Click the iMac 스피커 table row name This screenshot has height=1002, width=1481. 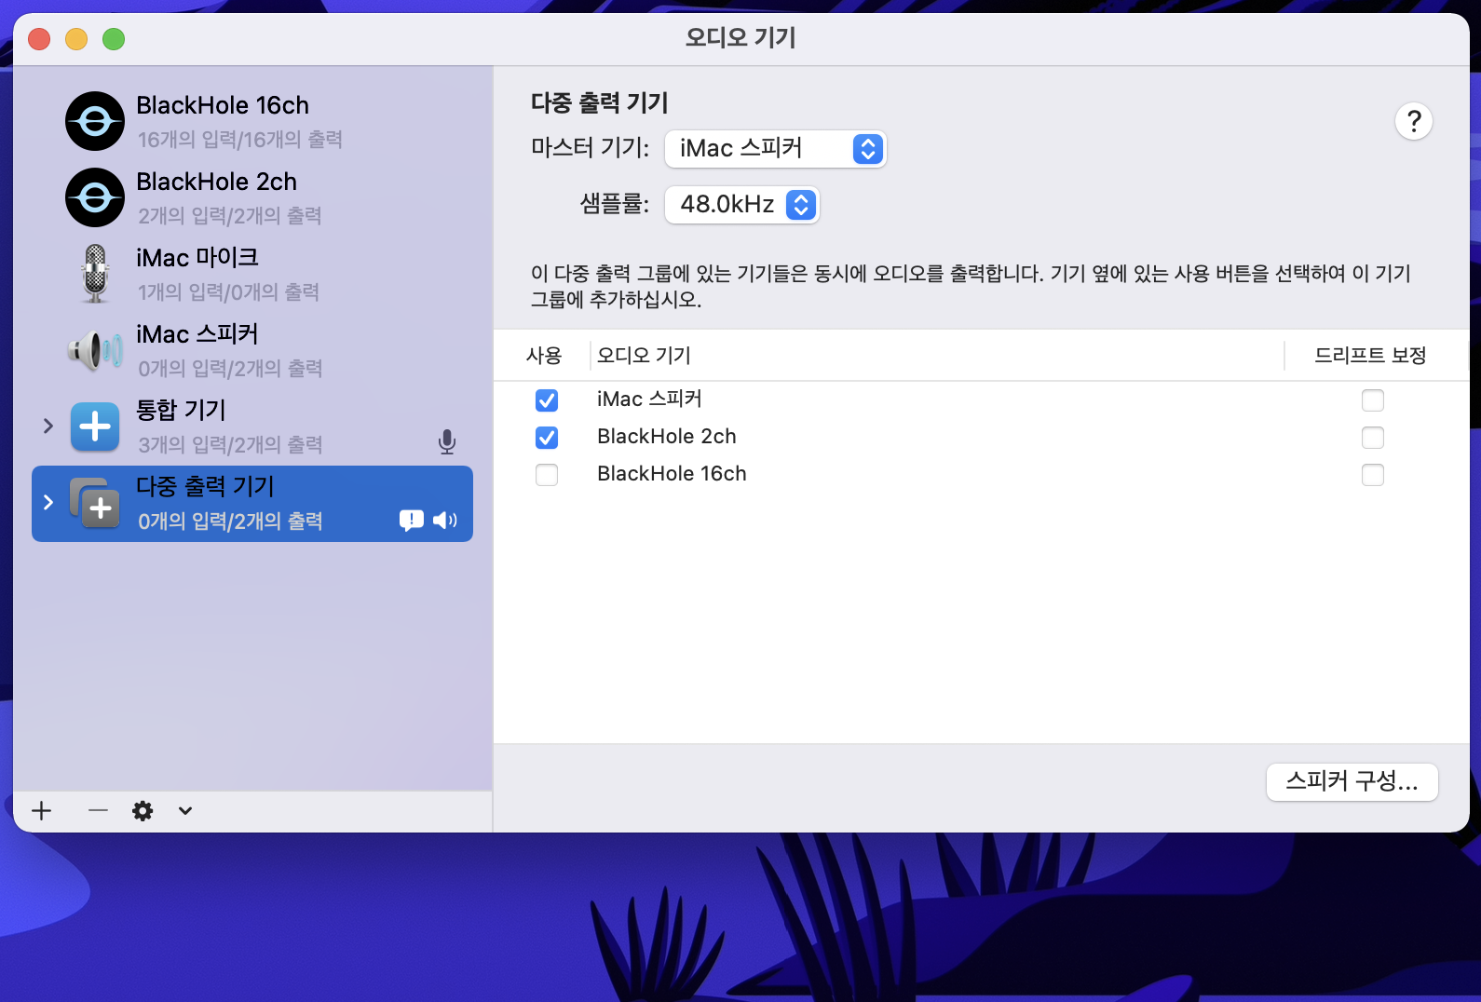click(x=649, y=399)
